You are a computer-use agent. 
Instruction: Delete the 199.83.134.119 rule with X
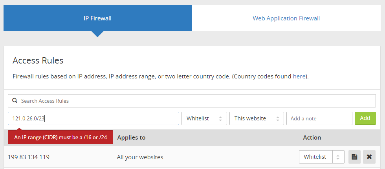(369, 157)
